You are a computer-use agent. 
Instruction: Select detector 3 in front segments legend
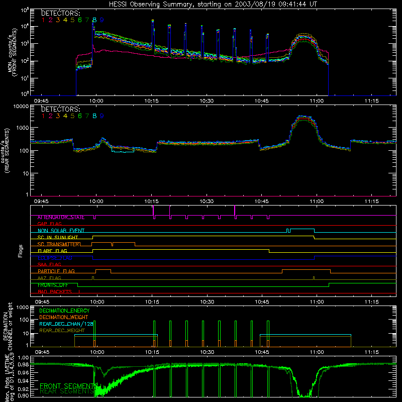tap(58, 20)
